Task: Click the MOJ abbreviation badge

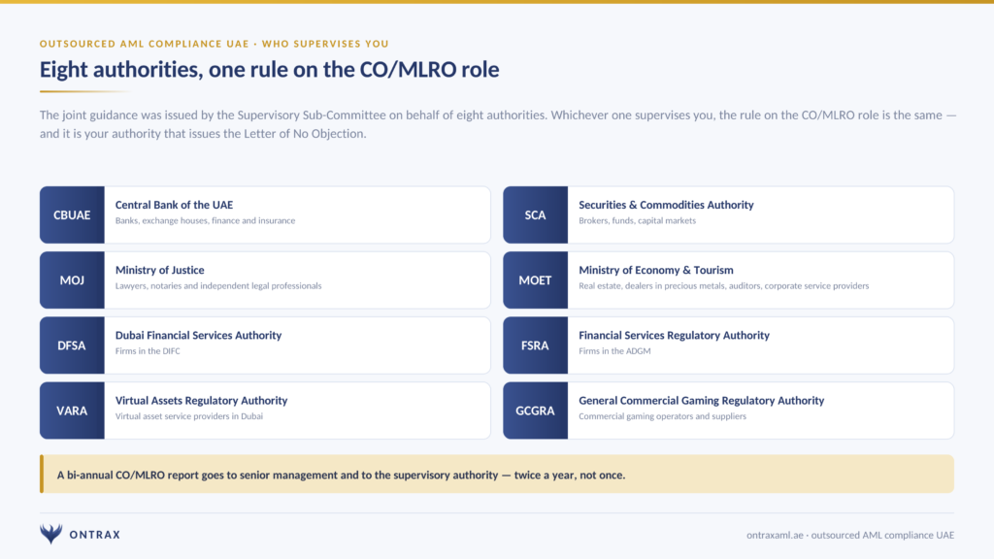Action: pos(72,280)
